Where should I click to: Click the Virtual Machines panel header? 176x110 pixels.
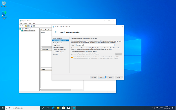point(46,30)
